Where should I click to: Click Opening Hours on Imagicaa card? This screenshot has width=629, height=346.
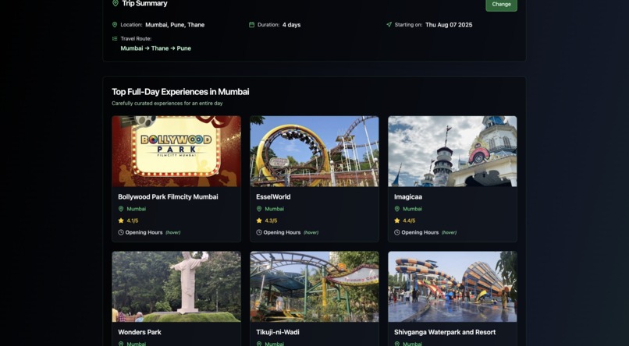(420, 233)
